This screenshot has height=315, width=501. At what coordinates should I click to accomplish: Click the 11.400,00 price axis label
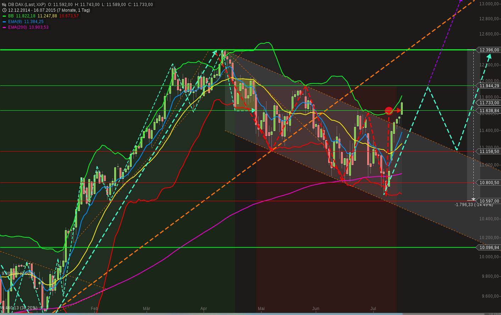coord(489,131)
